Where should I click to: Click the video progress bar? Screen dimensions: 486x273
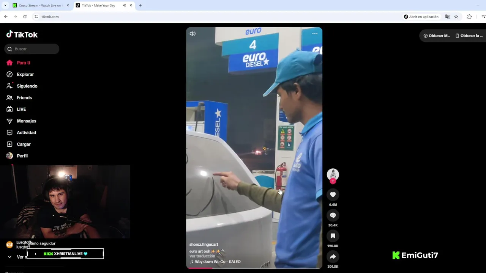point(254,268)
